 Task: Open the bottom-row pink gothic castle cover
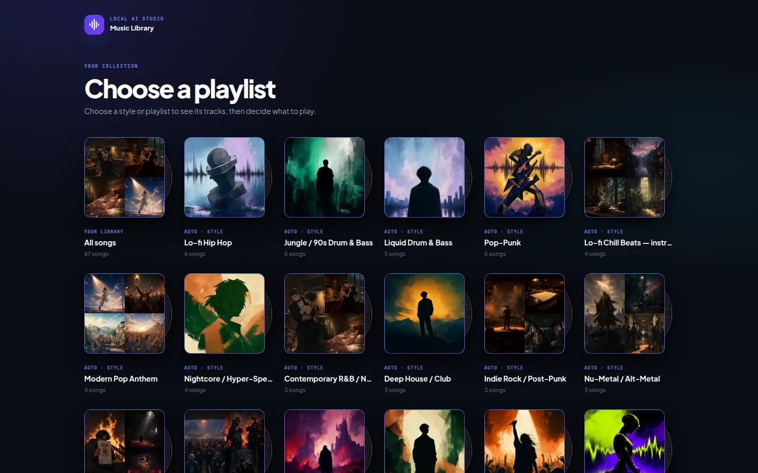(324, 441)
